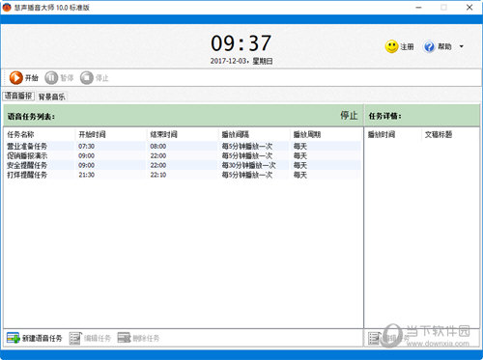Click the 删除任务 icon
This screenshot has height=360, width=483.
[x=124, y=338]
